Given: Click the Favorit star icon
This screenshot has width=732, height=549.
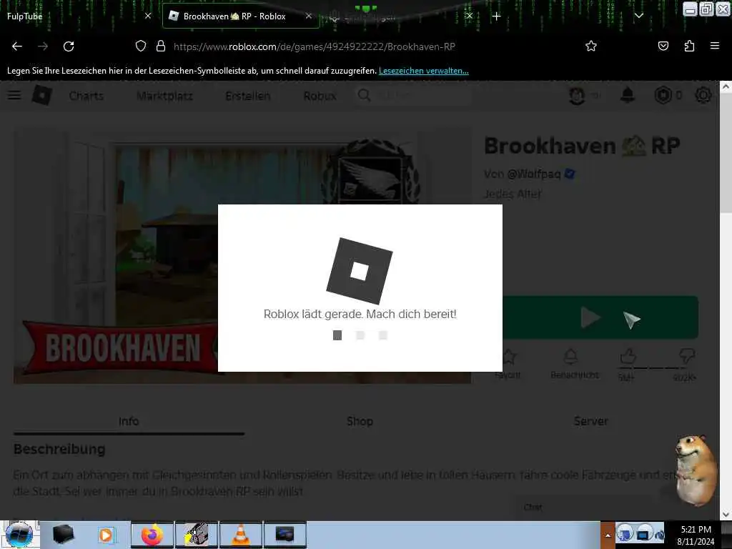Looking at the screenshot, I should click(508, 357).
